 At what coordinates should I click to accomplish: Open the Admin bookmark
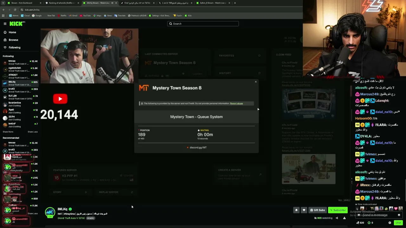pyautogui.click(x=14, y=16)
